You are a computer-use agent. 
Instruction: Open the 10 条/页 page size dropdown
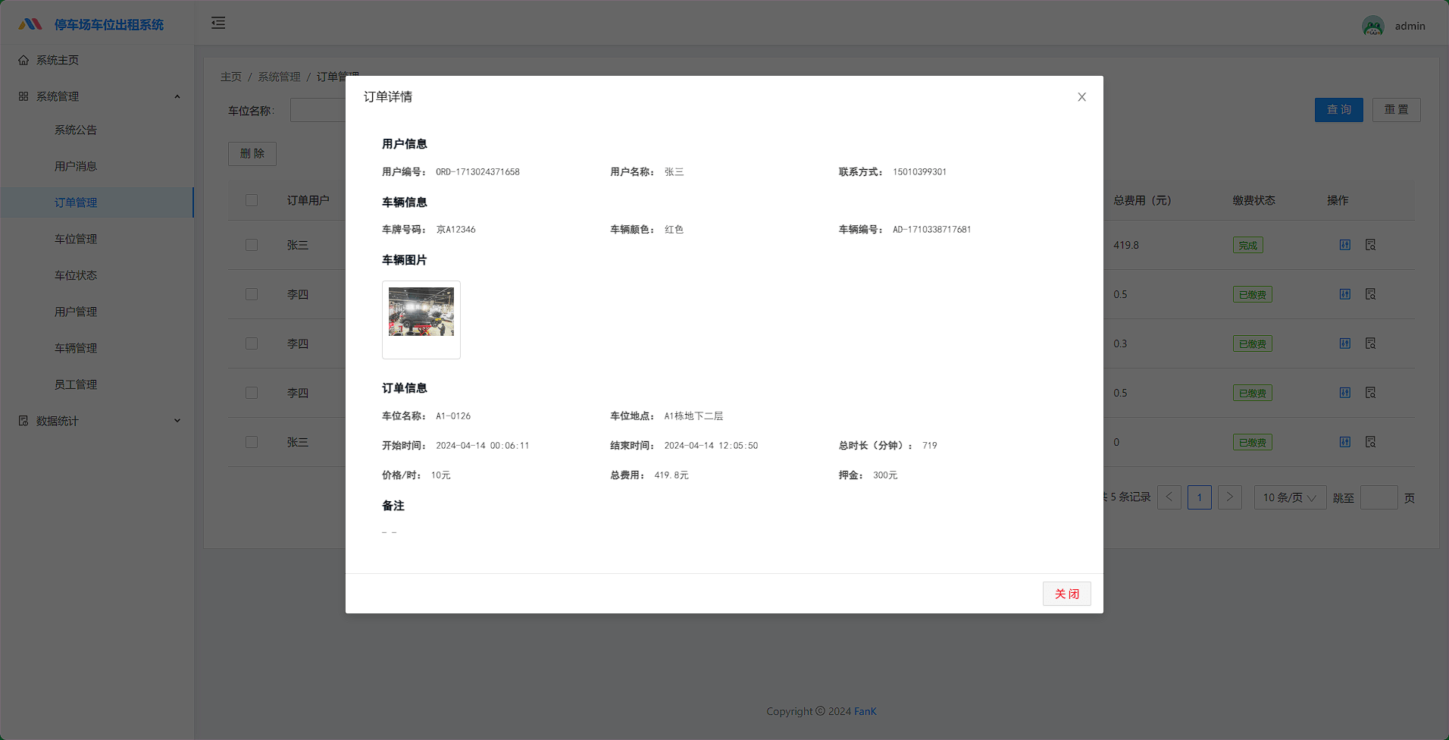(x=1290, y=497)
